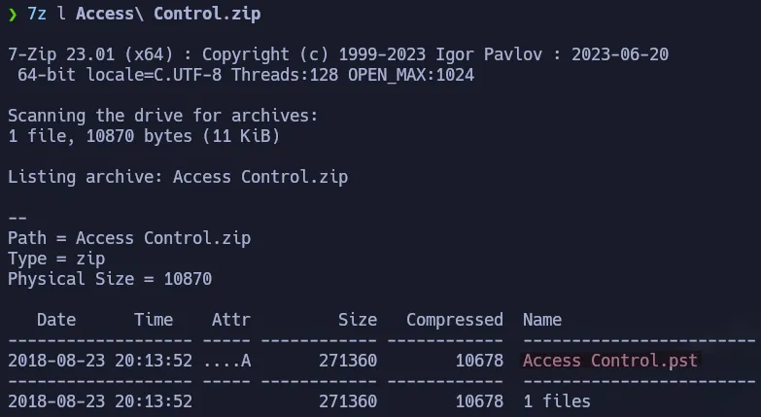Click the ....A attribute value
The width and height of the screenshot is (761, 417).
click(225, 361)
